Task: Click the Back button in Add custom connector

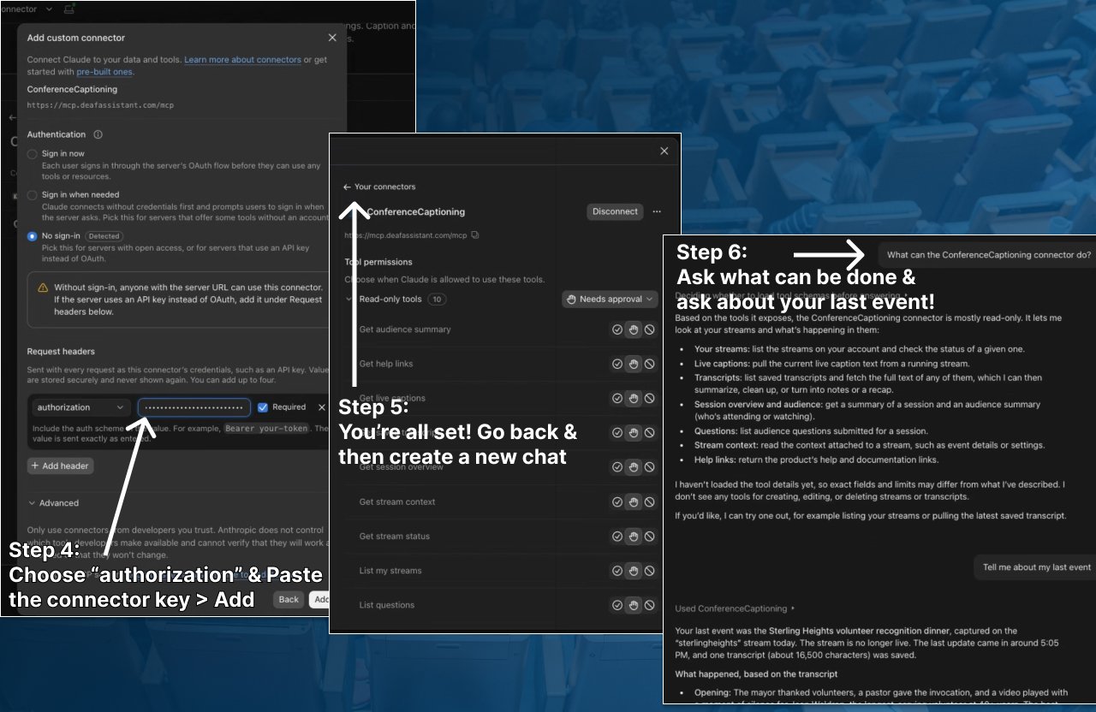Action: coord(289,599)
